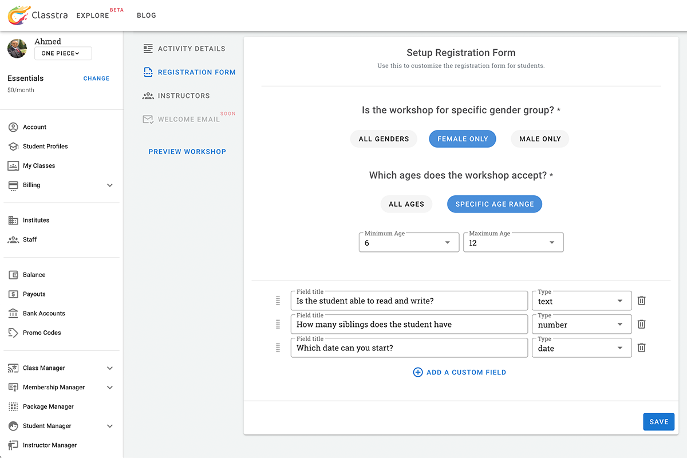
Task: Open the Minimum Age dropdown
Action: pyautogui.click(x=409, y=243)
